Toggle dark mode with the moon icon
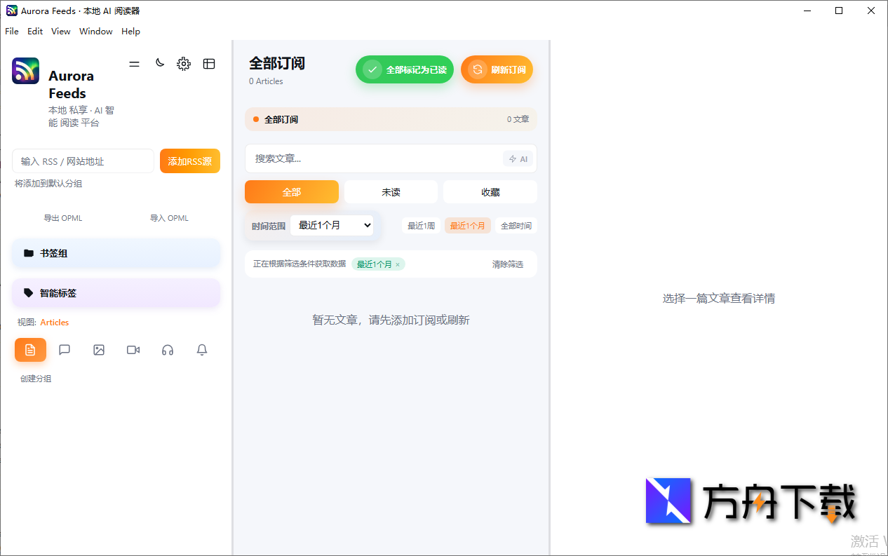The width and height of the screenshot is (888, 556). coord(159,62)
